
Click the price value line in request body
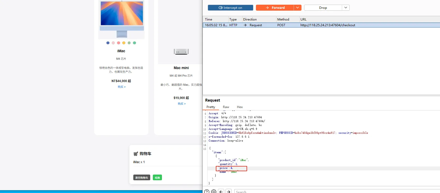pos(226,168)
